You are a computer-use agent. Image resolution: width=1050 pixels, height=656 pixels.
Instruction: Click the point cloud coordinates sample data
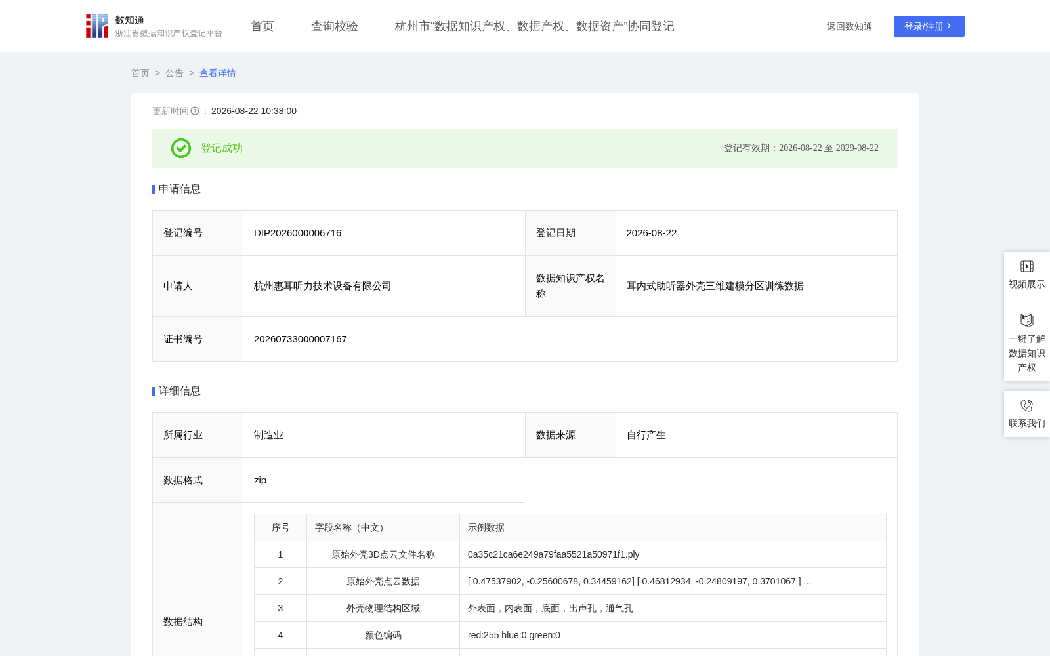(x=640, y=582)
